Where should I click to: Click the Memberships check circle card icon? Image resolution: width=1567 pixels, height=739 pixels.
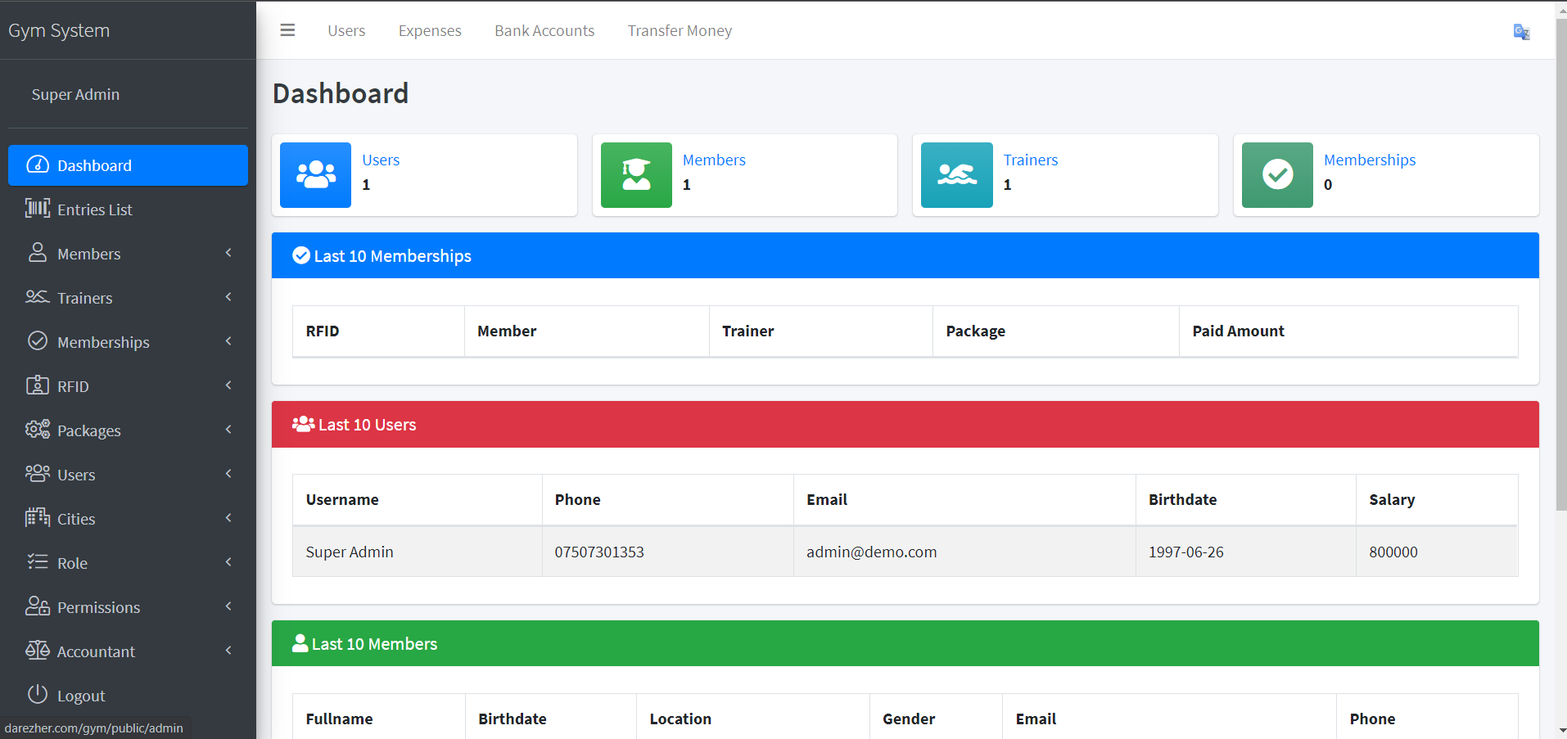1277,175
